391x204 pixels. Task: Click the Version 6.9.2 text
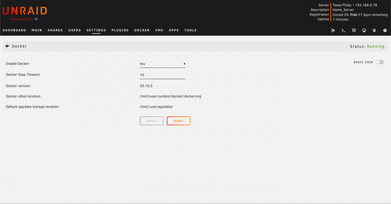coord(22,19)
